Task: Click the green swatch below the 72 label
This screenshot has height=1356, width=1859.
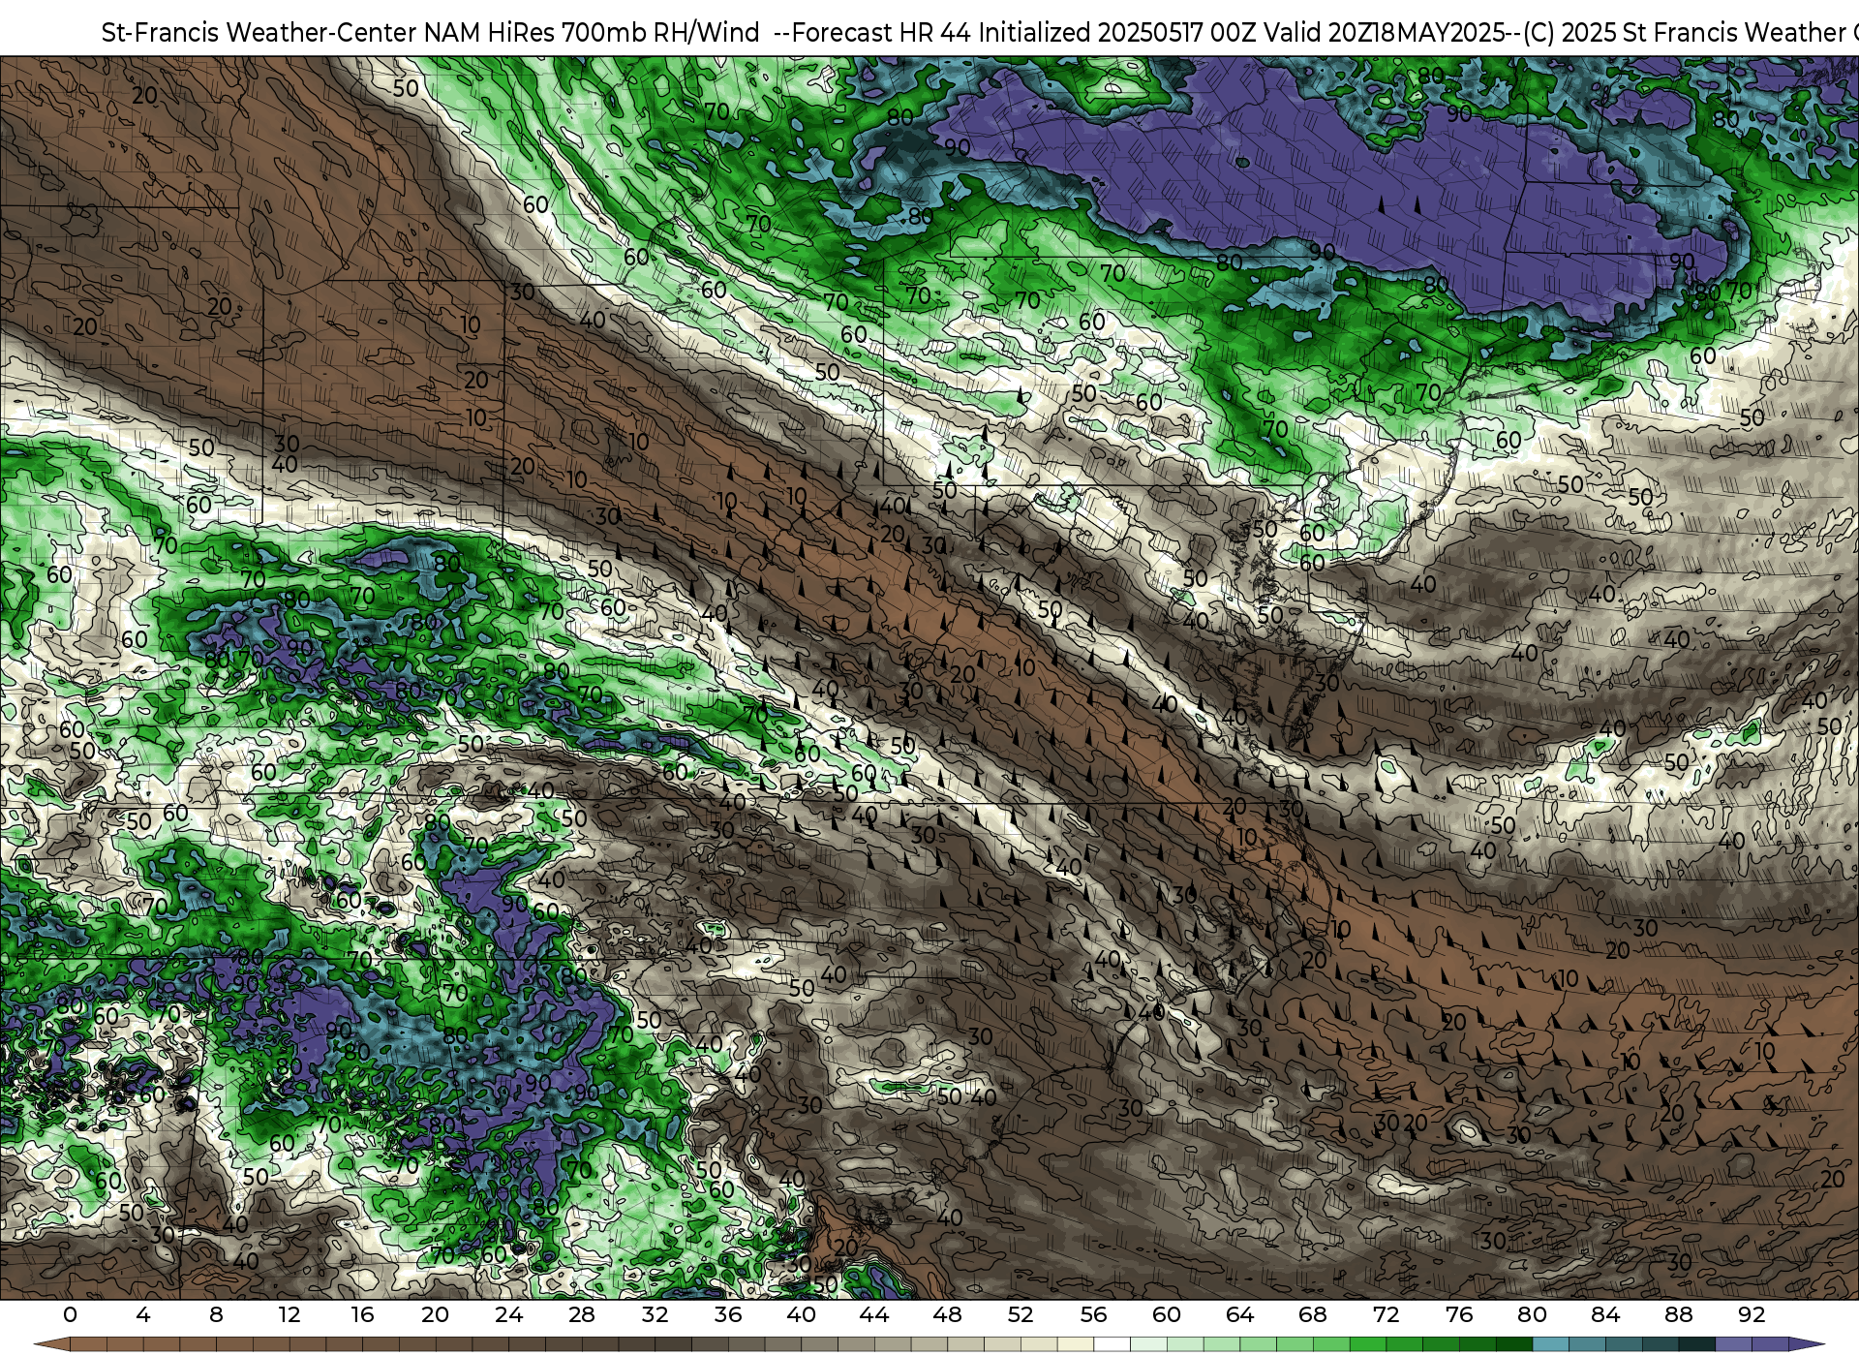Action: click(1404, 1345)
